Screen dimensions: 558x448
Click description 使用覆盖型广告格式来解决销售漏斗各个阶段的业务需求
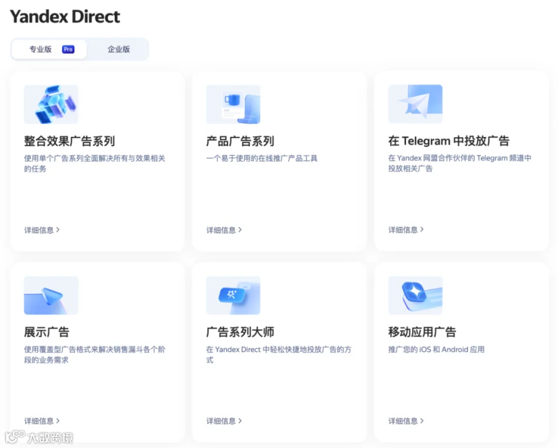(95, 354)
